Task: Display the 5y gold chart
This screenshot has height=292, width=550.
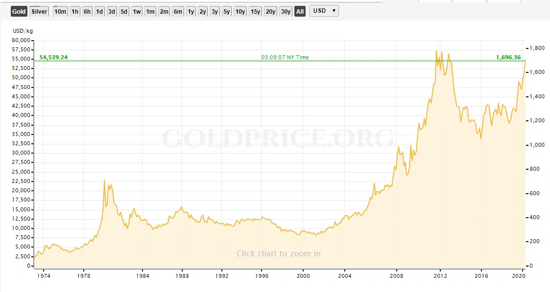Action: point(226,11)
